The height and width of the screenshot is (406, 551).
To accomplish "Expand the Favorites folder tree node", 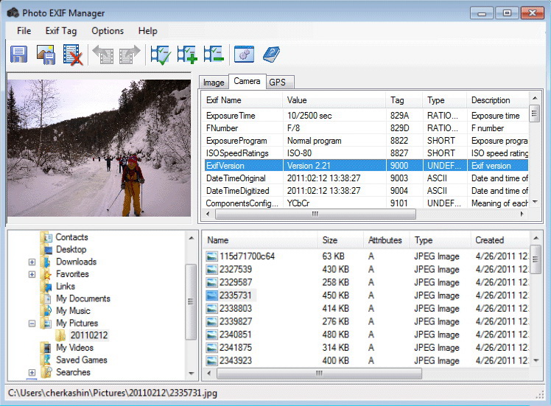I will tap(32, 274).
